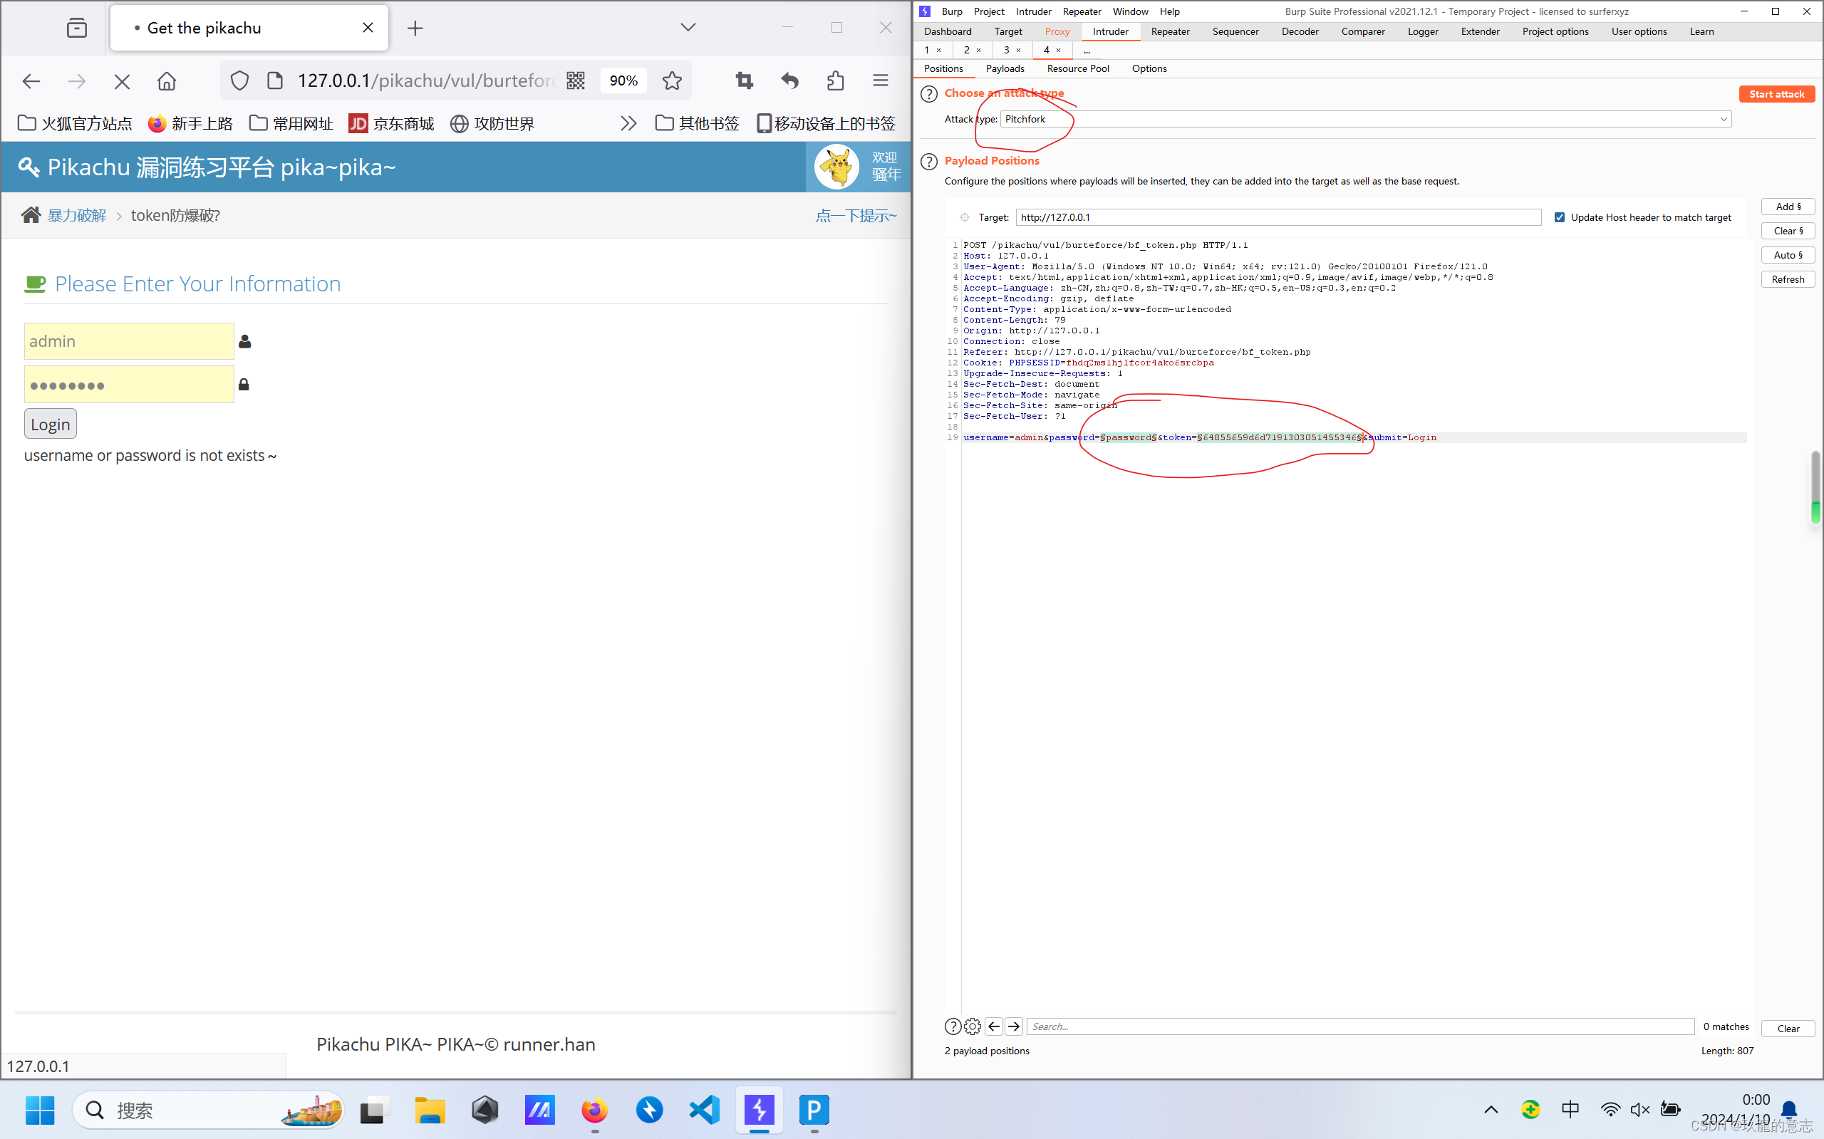Open attack type help icon
Viewport: 1824px width, 1139px height.
coord(929,94)
